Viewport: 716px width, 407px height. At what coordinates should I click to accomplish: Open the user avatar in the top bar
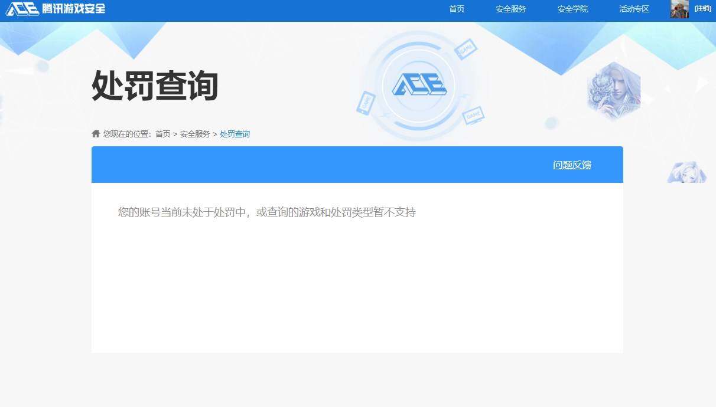click(x=679, y=9)
